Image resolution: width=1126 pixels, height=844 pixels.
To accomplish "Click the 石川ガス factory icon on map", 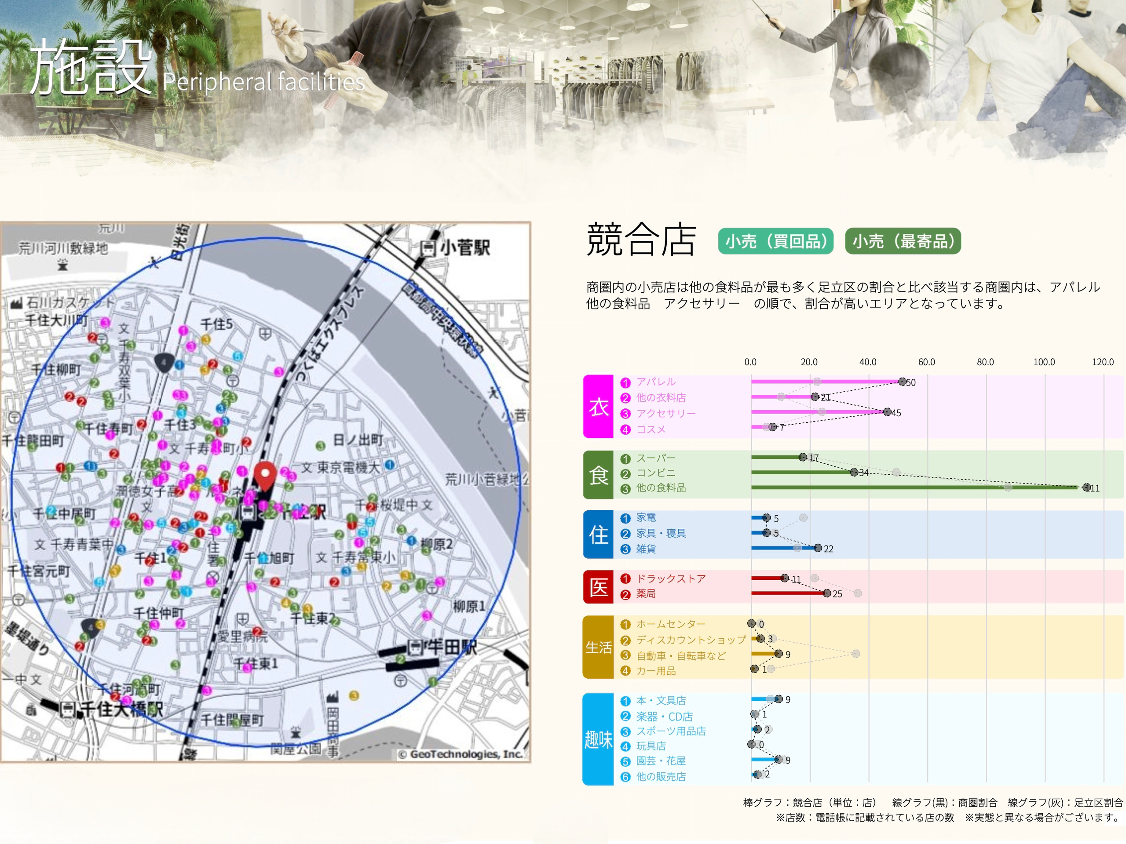I will 16,303.
